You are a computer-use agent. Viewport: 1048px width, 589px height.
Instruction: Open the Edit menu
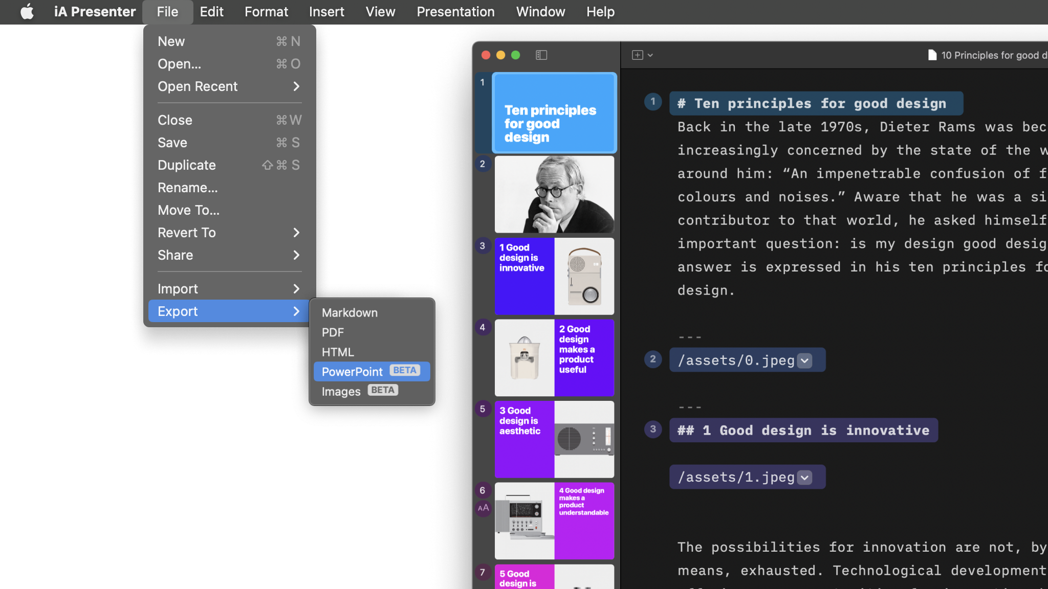coord(211,12)
